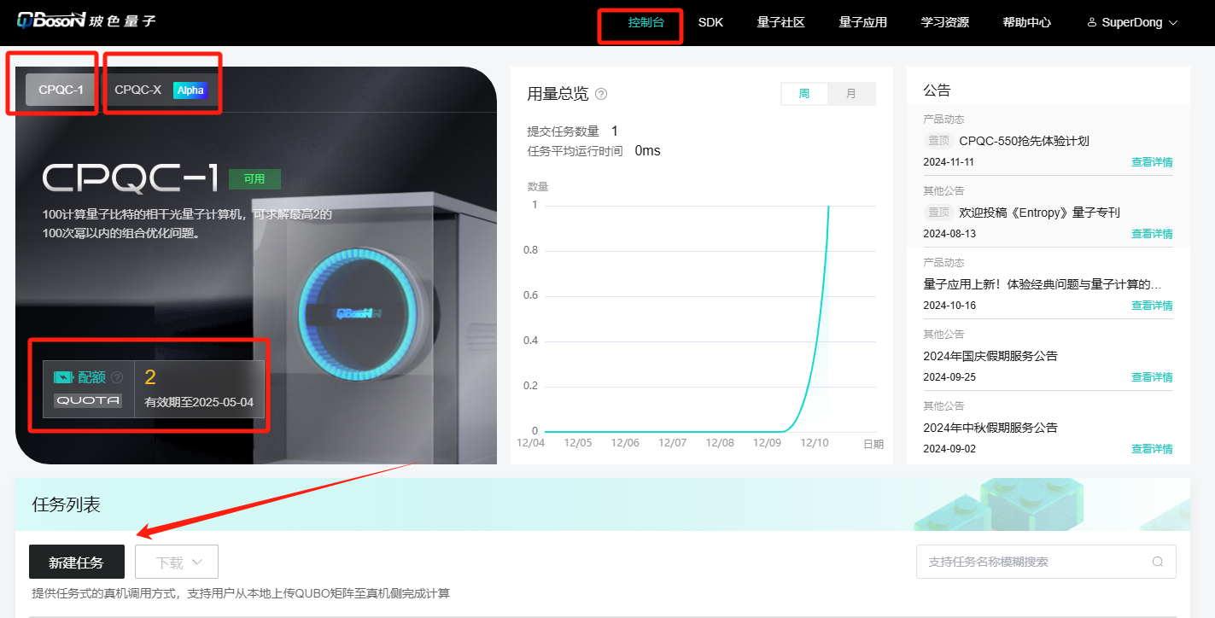Expand the SuperDong account dropdown
The height and width of the screenshot is (618, 1215).
pos(1173,23)
